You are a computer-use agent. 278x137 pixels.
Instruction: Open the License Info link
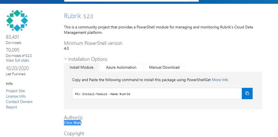tap(16, 96)
